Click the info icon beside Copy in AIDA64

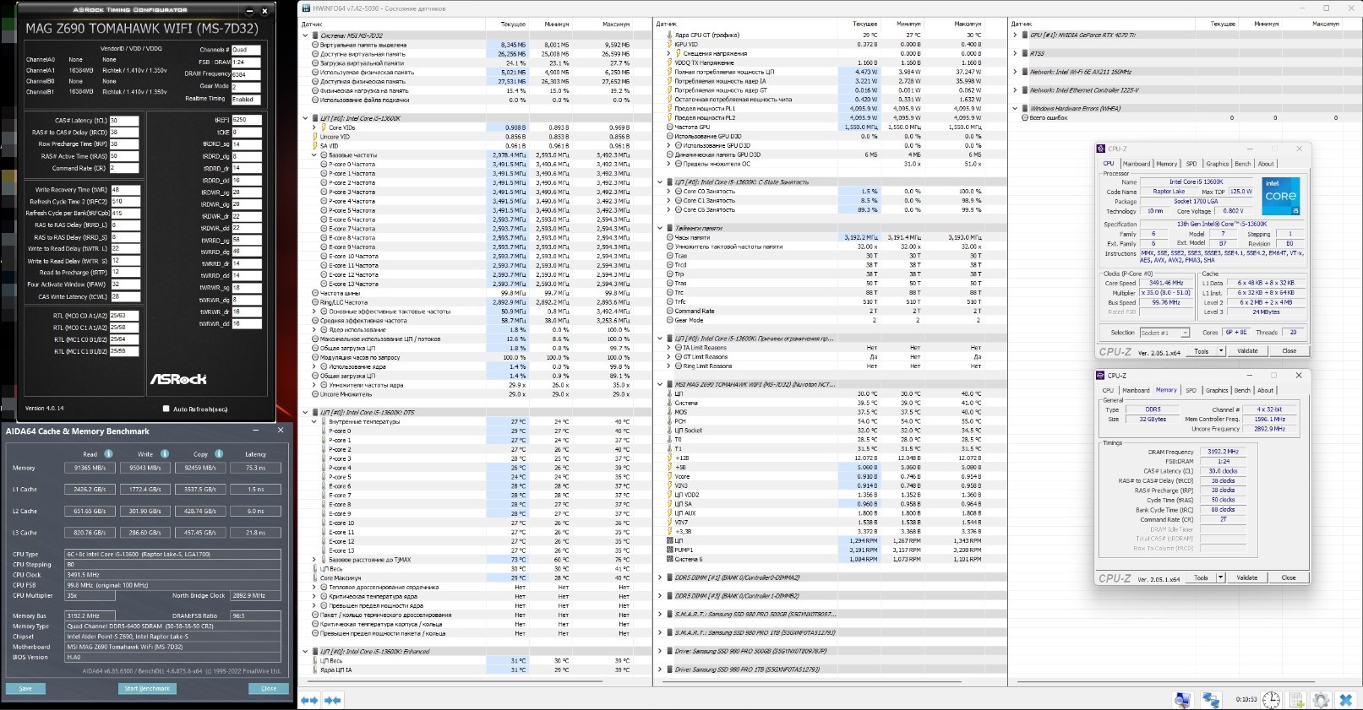click(219, 453)
